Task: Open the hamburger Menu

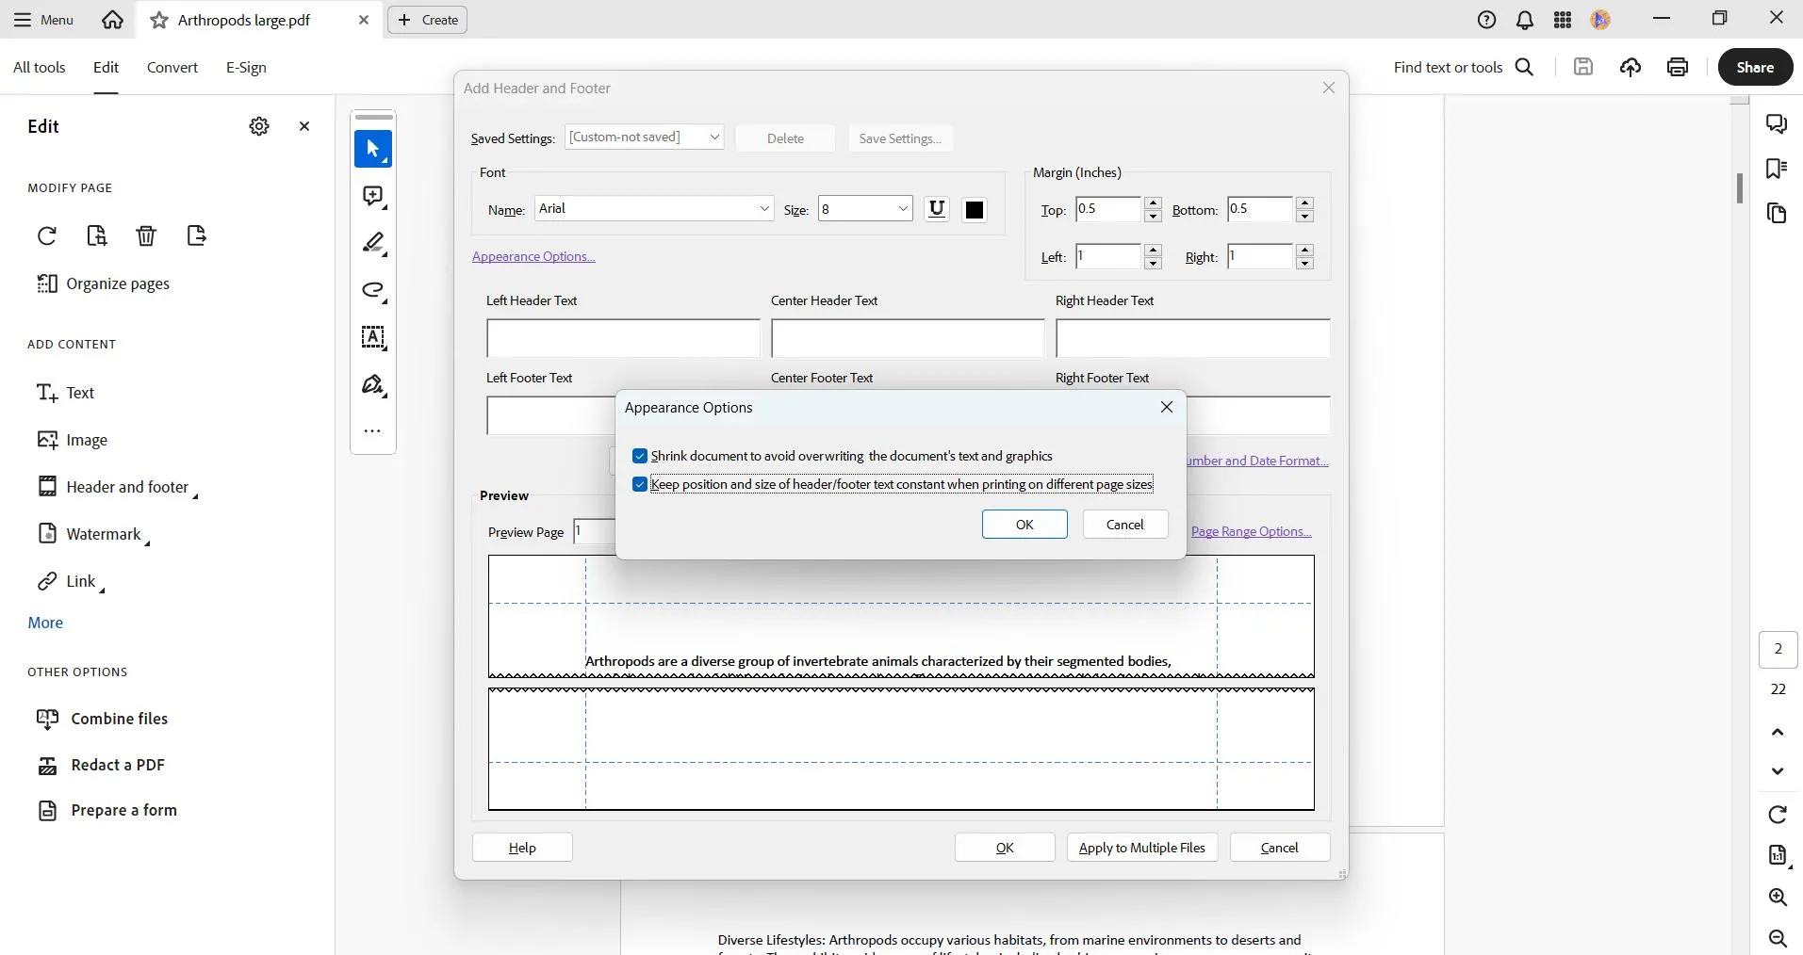Action: click(x=41, y=19)
